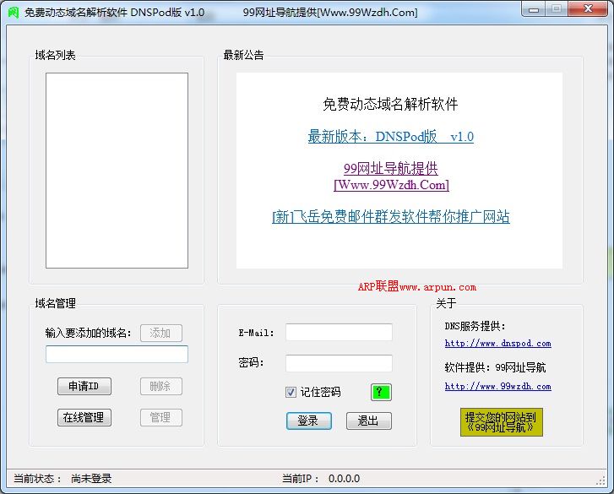The height and width of the screenshot is (494, 614).
Task: Click inside the 域名列表 domain list box
Action: click(x=117, y=170)
